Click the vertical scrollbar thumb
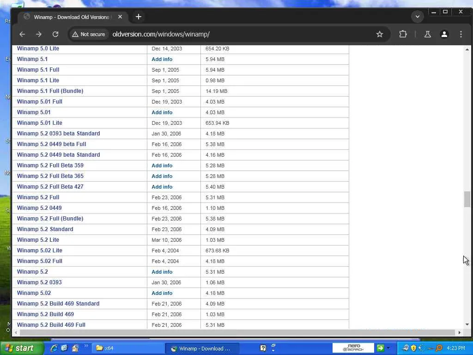The width and height of the screenshot is (473, 355). (467, 199)
